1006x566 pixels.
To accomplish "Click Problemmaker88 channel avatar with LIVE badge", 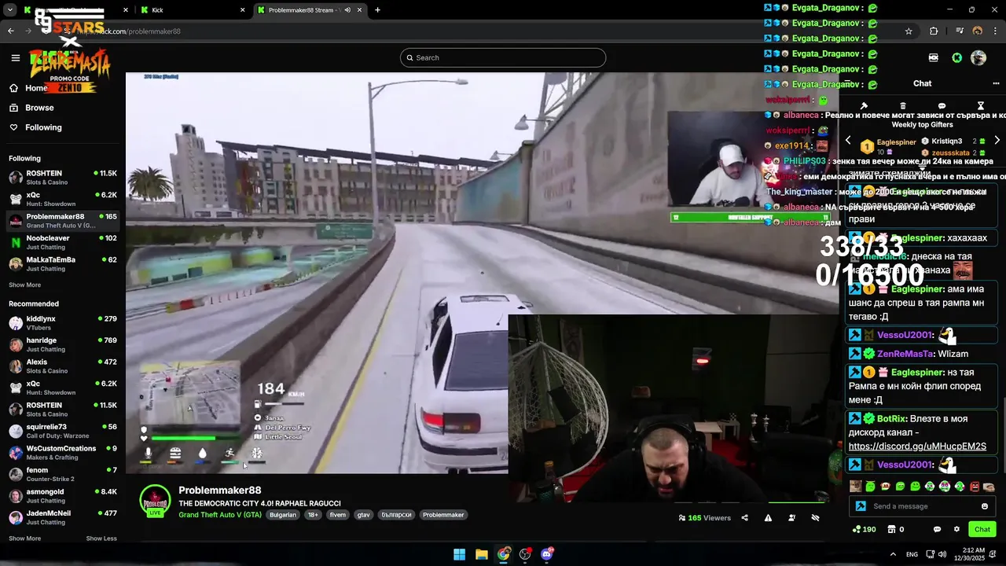I will tap(155, 501).
